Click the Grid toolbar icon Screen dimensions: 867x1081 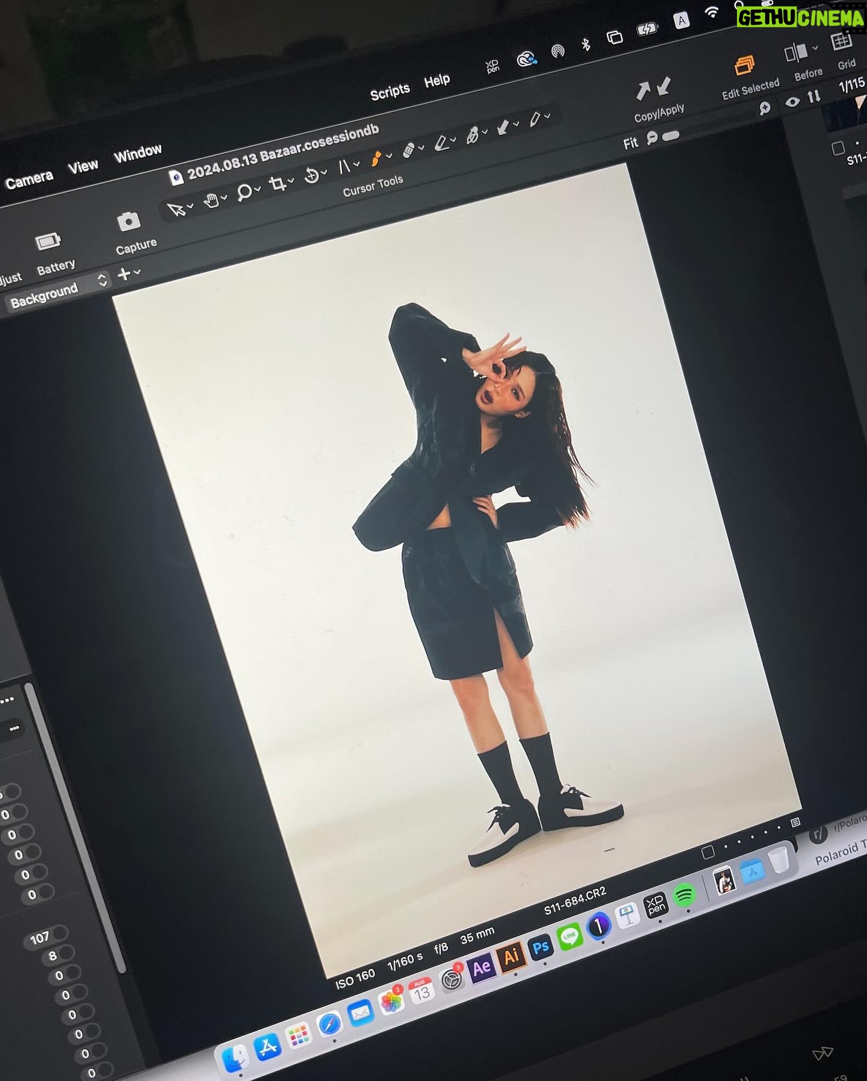click(x=841, y=42)
